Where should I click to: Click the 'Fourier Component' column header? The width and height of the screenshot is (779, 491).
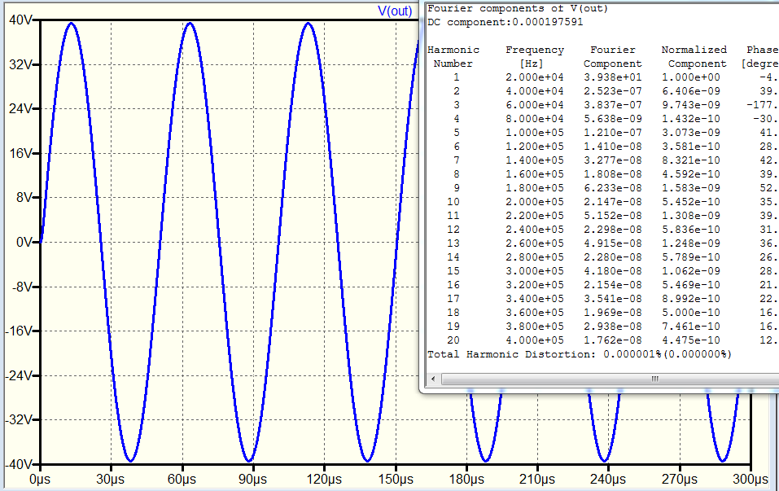point(613,57)
